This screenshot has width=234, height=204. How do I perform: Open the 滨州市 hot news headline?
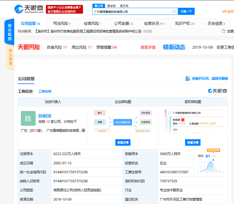point(88,31)
